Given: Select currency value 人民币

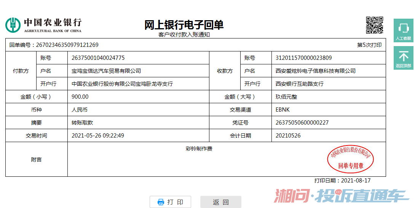Looking at the screenshot, I should tap(80, 110).
